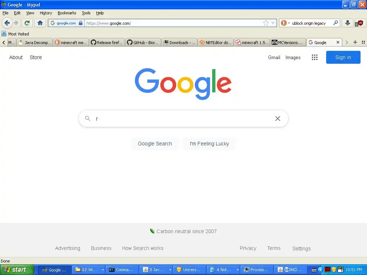Switch to the minecraft me... tab
The width and height of the screenshot is (367, 275).
click(x=71, y=42)
